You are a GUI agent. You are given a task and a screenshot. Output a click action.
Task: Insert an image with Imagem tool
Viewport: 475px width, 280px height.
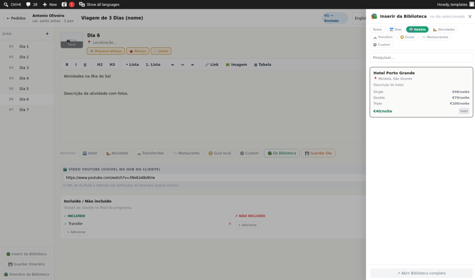click(x=236, y=64)
